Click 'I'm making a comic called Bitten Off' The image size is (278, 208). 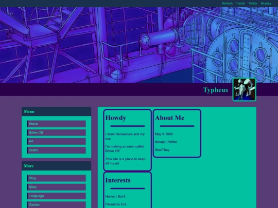click(125, 149)
